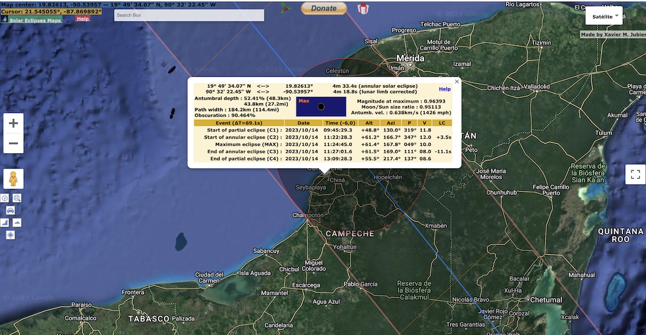Toggle fullscreen map view
Screen dimensions: 646x335
coord(635,174)
